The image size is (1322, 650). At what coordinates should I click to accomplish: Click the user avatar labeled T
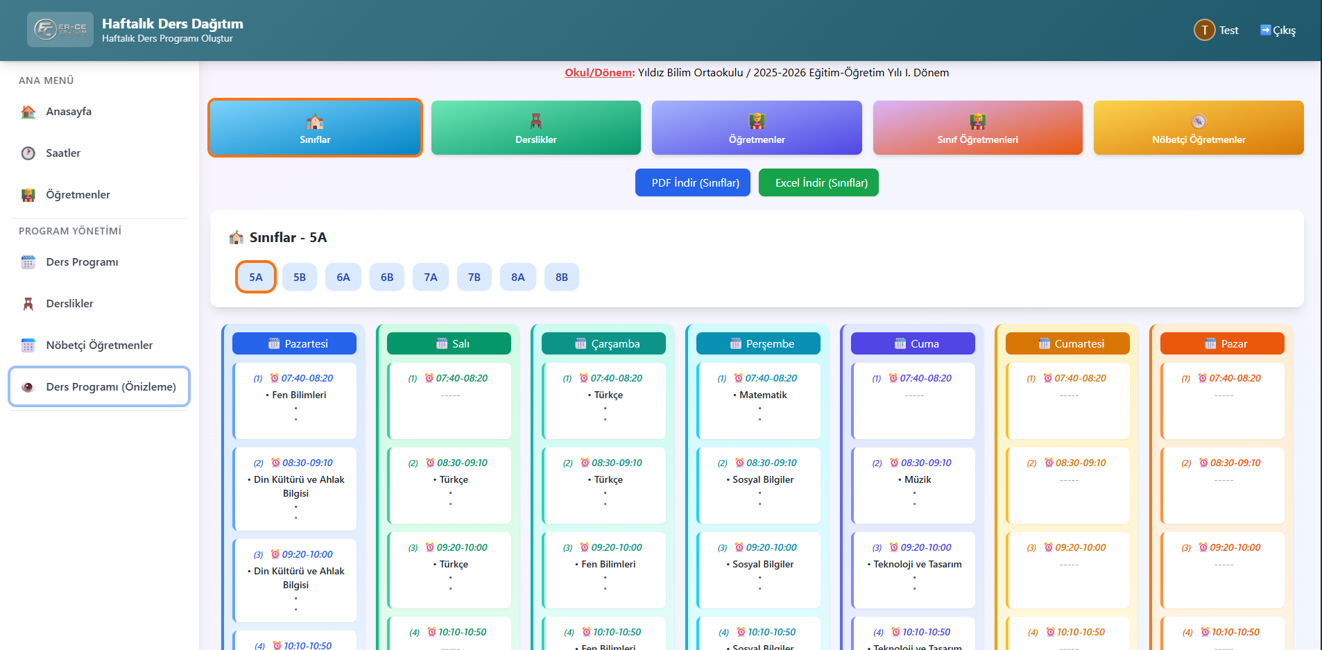1204,30
